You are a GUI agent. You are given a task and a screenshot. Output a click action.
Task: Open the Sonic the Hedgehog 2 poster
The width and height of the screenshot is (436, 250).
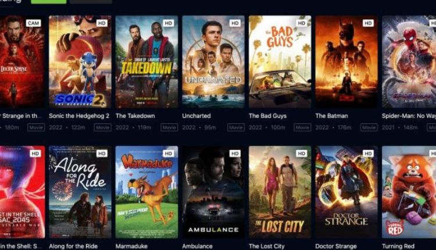tap(80, 62)
